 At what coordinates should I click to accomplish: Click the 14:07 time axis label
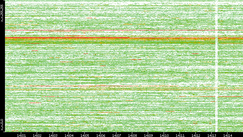click(x=116, y=135)
